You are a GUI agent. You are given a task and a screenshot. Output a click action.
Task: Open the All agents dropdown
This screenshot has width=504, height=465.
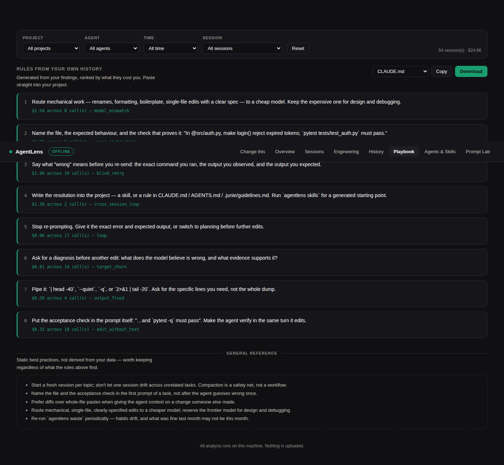click(x=112, y=48)
